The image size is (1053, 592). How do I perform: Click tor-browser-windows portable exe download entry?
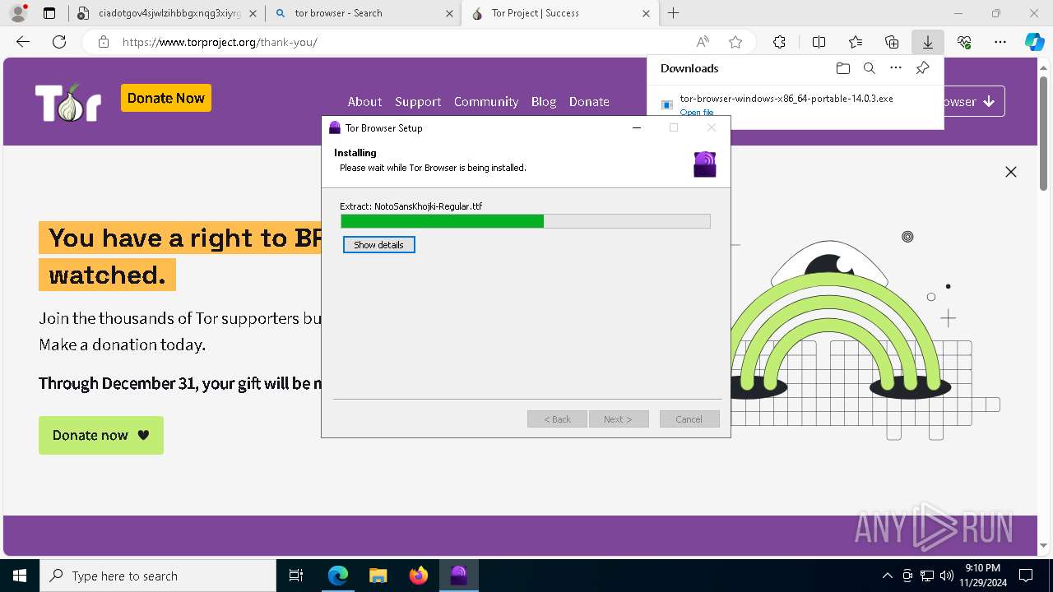(x=795, y=104)
